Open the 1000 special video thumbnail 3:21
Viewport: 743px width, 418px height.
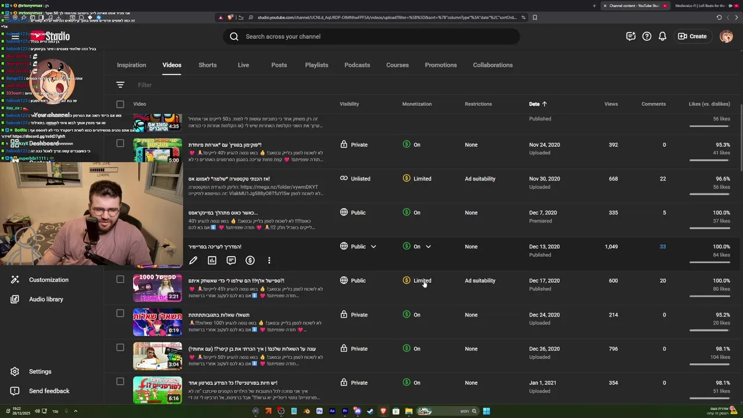[x=157, y=289]
